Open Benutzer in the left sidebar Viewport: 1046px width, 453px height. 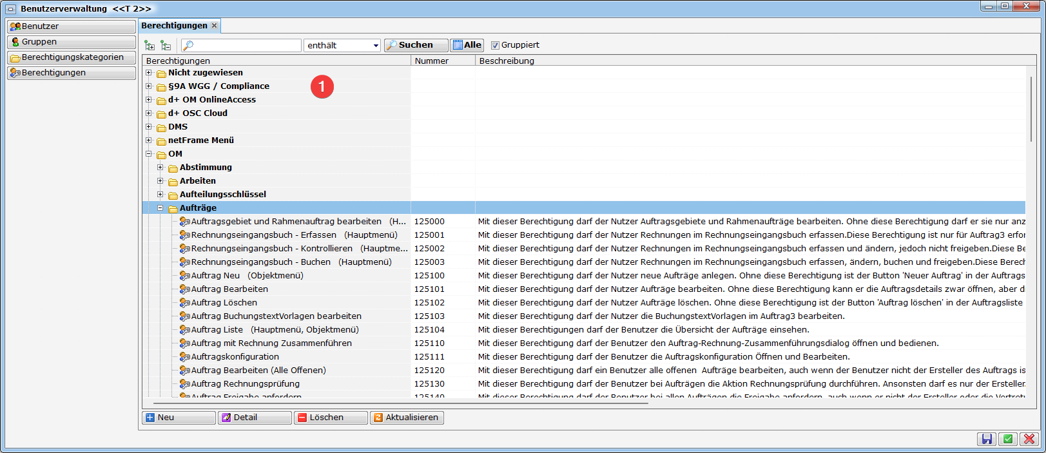71,26
